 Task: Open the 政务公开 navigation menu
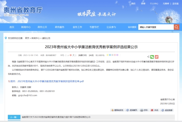coord(42,27)
